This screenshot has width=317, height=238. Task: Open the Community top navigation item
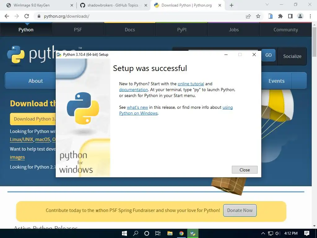point(286,30)
